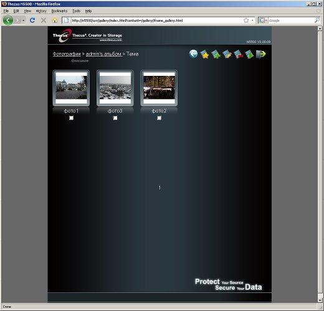
Task: Expand the address bar URL history dropdown
Action: pyautogui.click(x=252, y=21)
